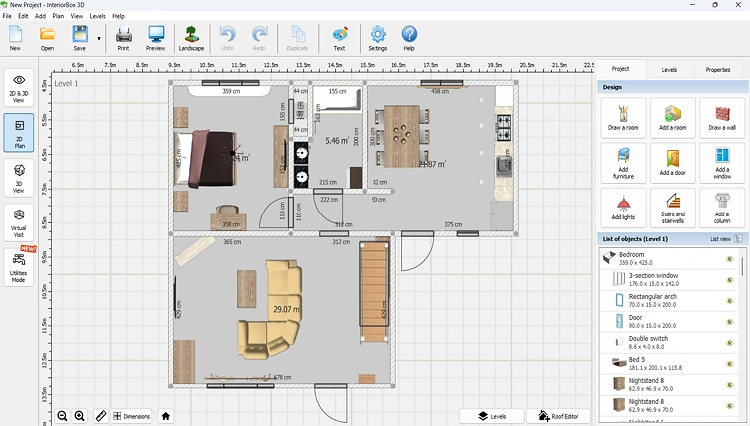
Task: Select the staircase on the plan
Action: 375,291
